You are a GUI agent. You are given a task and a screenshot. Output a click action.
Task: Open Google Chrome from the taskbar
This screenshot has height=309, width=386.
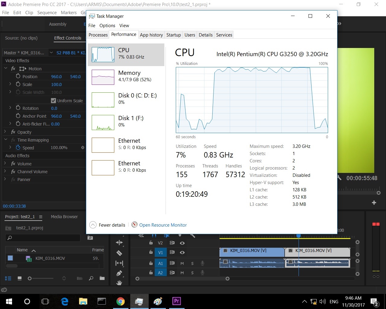pyautogui.click(x=120, y=301)
